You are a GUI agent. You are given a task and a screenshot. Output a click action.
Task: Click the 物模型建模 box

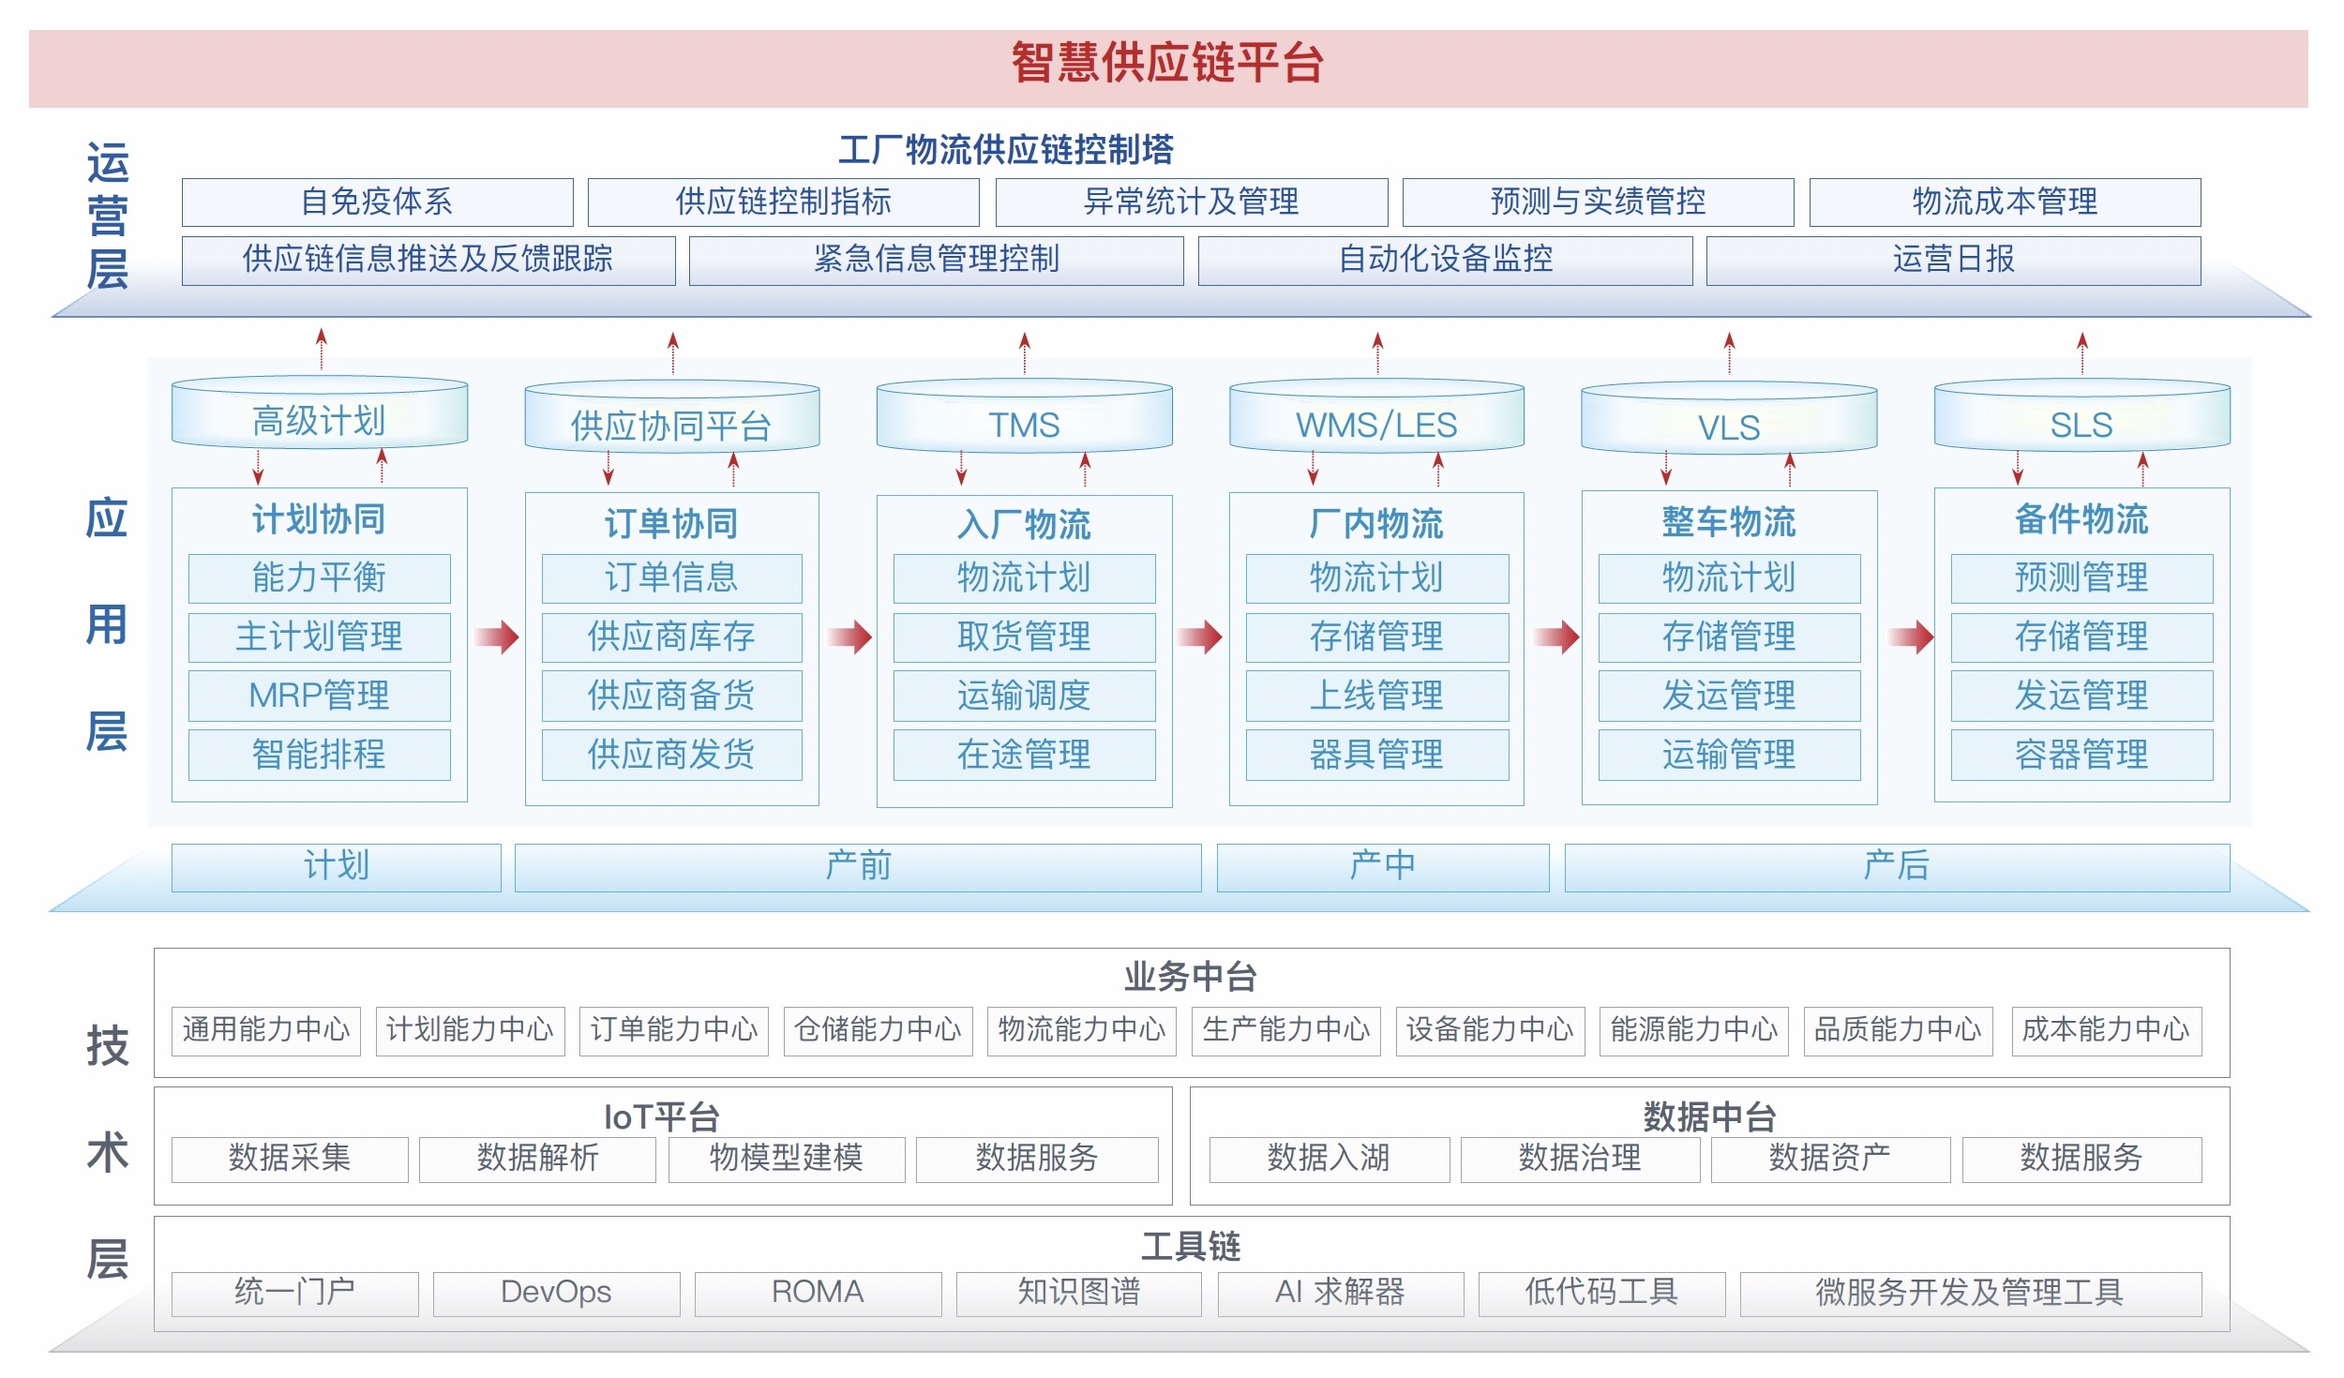pos(787,1159)
